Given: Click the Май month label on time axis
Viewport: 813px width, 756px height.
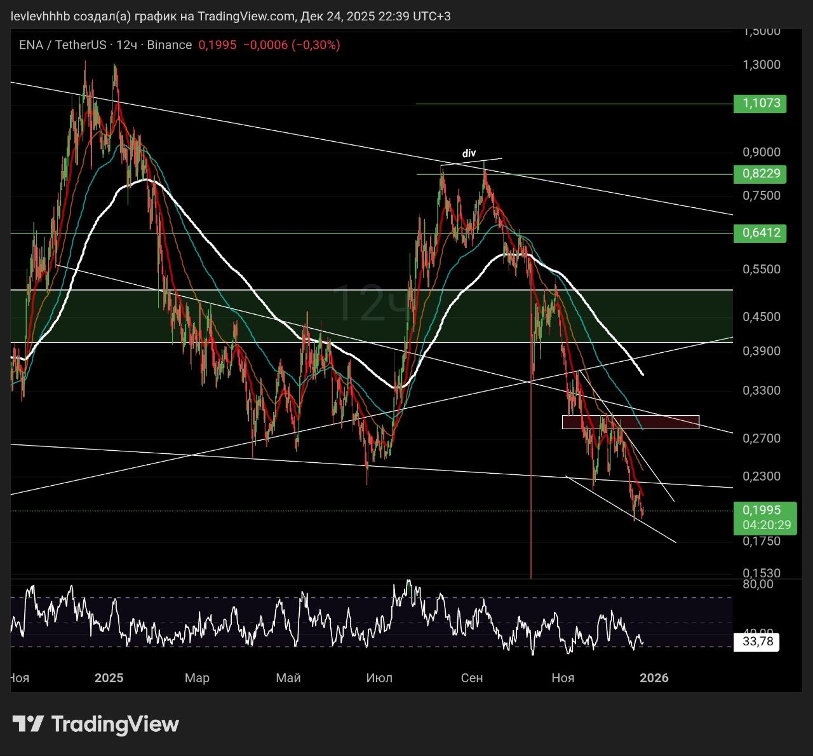Looking at the screenshot, I should (x=288, y=678).
